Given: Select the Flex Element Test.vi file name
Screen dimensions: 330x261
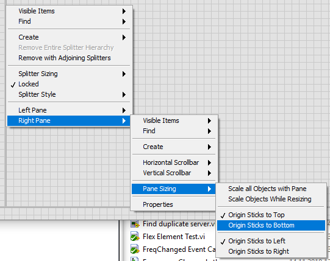Looking at the screenshot, I should pos(174,237).
